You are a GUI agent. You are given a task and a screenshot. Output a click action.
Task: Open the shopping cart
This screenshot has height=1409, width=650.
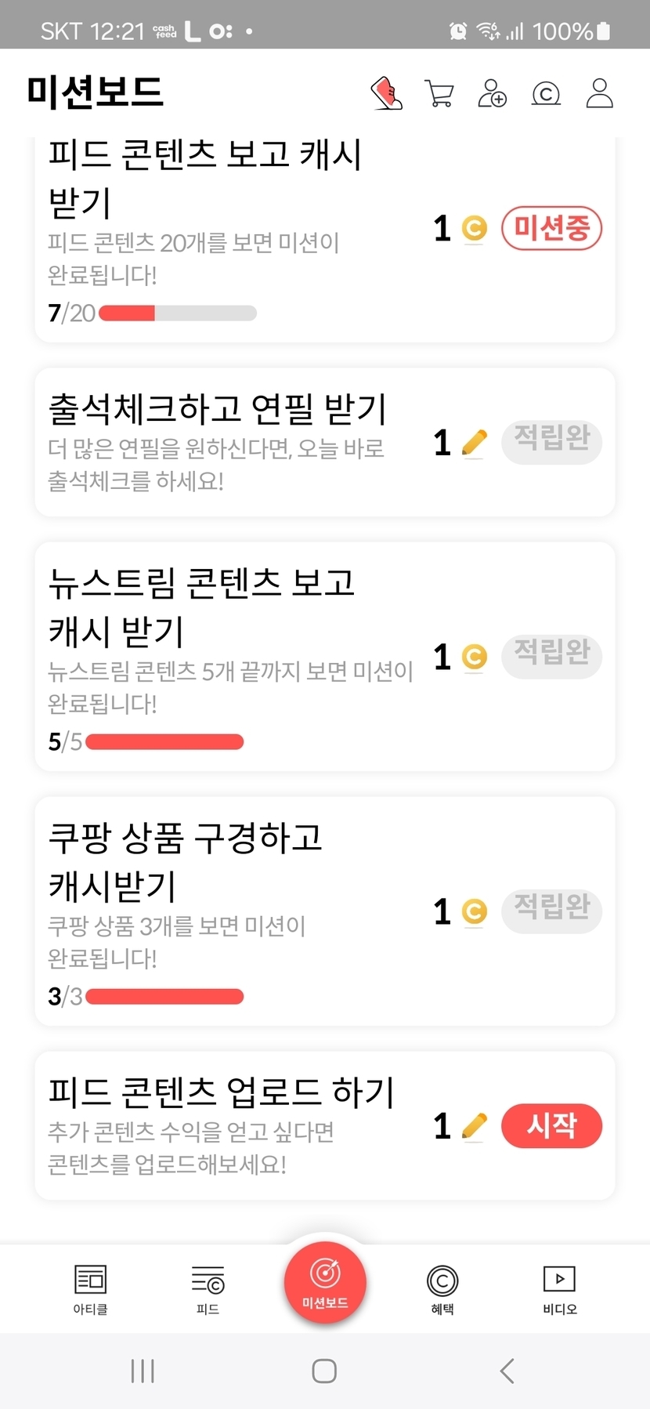point(439,93)
